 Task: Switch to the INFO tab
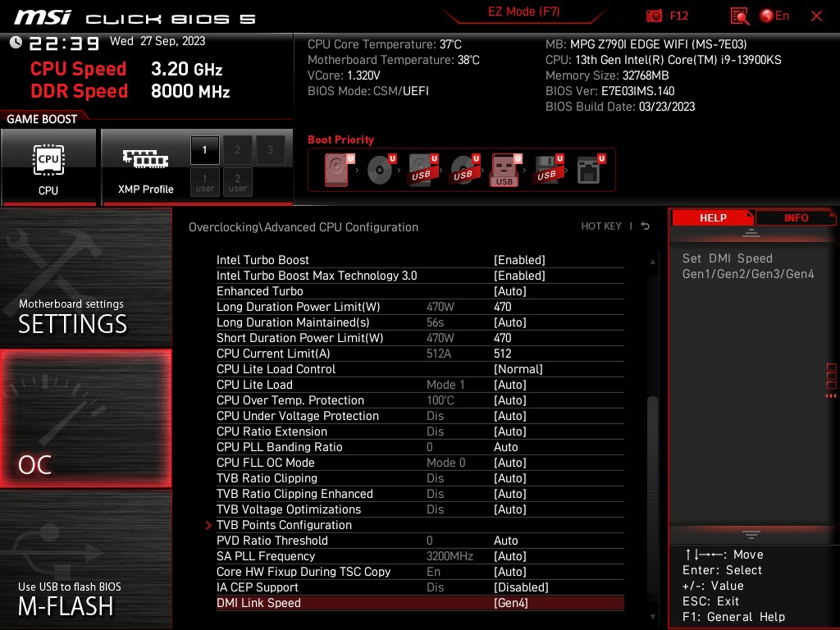[796, 218]
